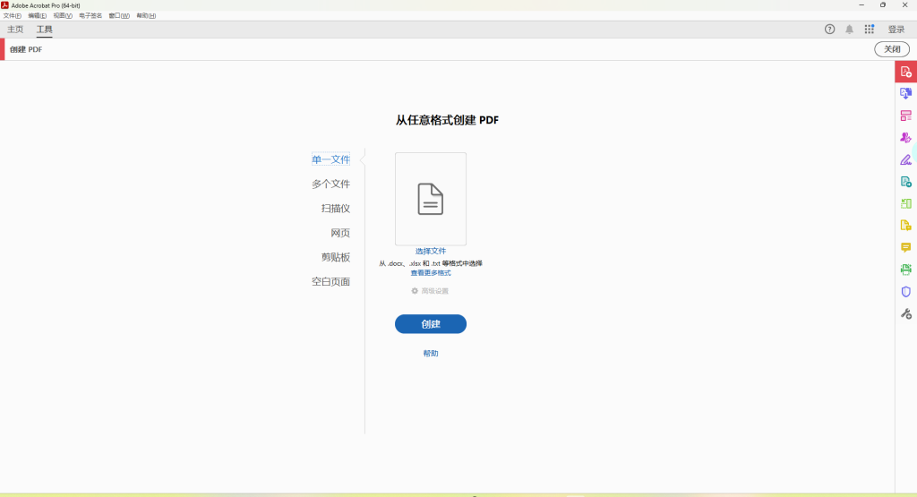The height and width of the screenshot is (497, 917).
Task: Open the green Scan & OCR printer icon
Action: pyautogui.click(x=906, y=270)
